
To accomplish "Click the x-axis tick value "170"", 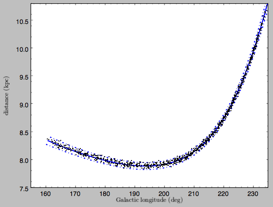I will point(75,194).
